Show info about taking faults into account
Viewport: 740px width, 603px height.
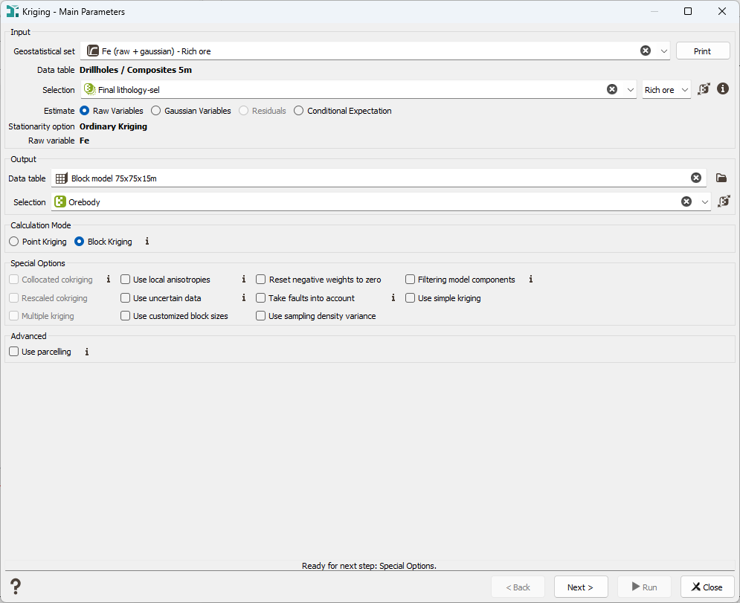tap(393, 297)
